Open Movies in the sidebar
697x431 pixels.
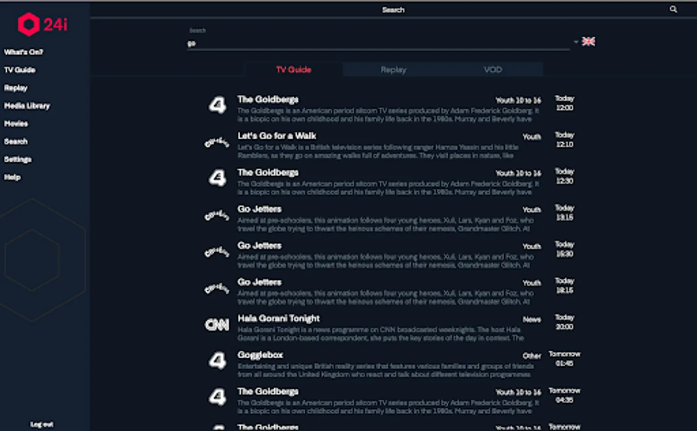coord(16,124)
